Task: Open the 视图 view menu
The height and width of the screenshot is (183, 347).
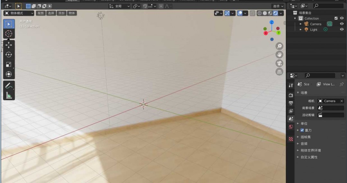Action: pyautogui.click(x=40, y=13)
